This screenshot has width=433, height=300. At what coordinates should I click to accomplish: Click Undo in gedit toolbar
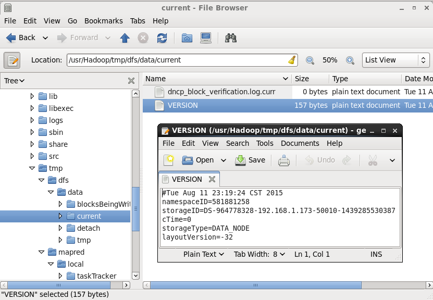point(320,160)
